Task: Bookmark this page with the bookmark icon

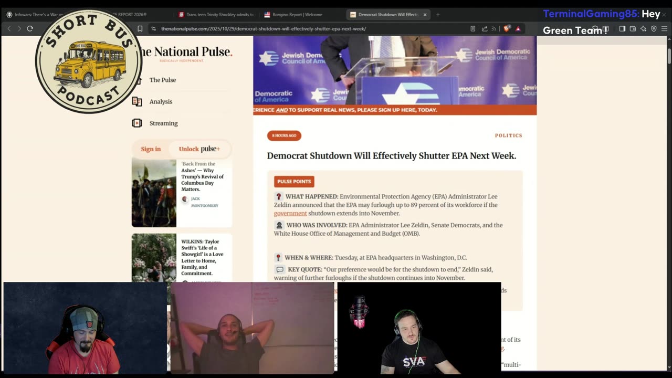Action: (x=140, y=28)
